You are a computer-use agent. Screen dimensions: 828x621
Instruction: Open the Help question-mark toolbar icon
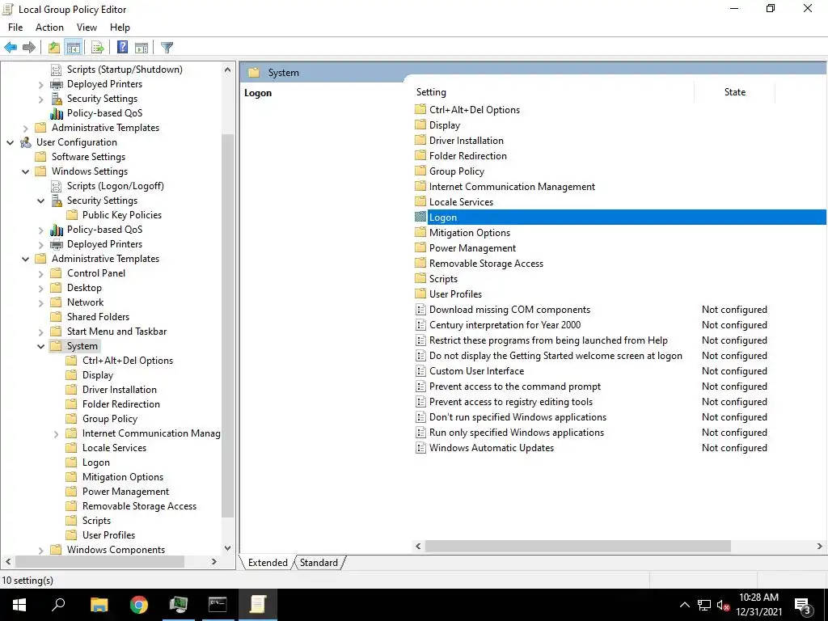pyautogui.click(x=123, y=48)
